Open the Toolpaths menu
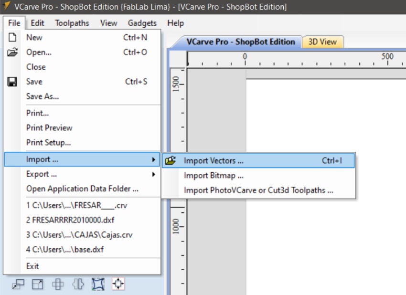 pos(72,23)
